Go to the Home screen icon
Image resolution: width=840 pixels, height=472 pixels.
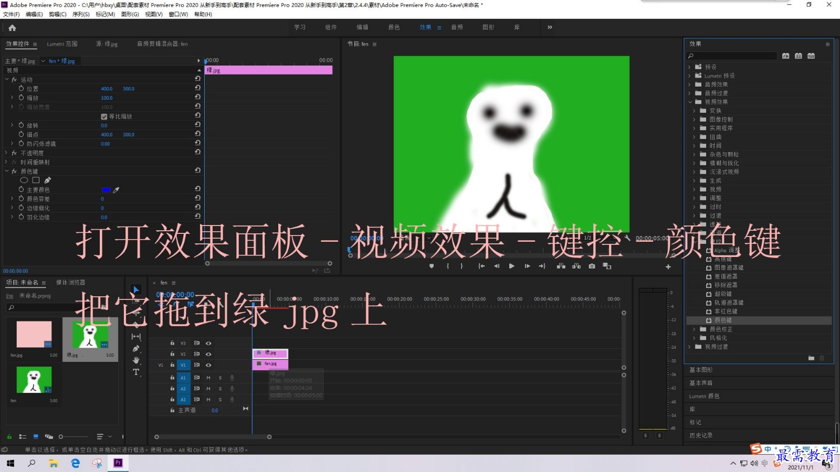[12, 28]
